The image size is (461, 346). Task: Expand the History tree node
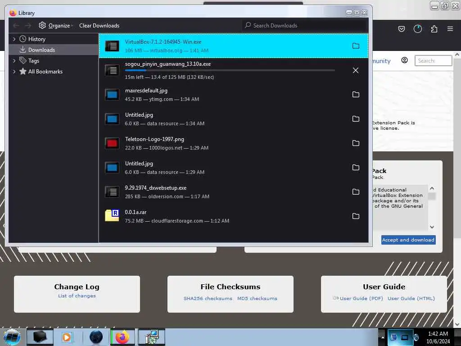point(14,39)
